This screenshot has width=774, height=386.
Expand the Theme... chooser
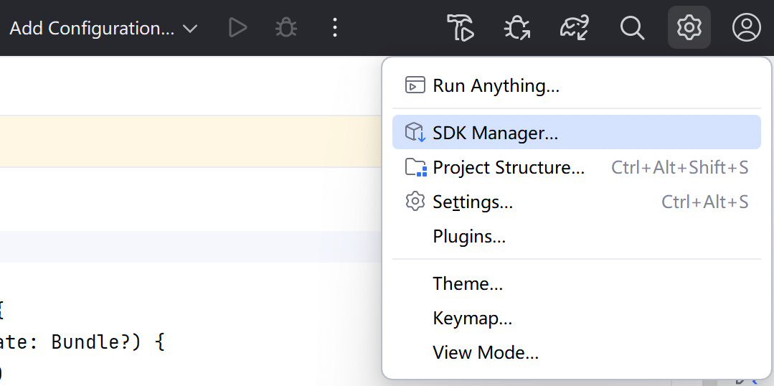click(468, 284)
